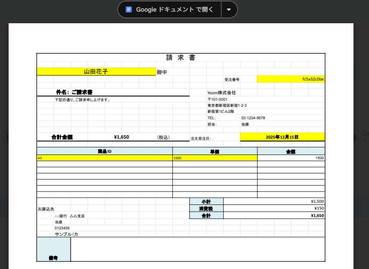Image resolution: width=369 pixels, height=269 pixels.
Task: Select the yellow date cell 2025年12月15日
Action: 282,137
